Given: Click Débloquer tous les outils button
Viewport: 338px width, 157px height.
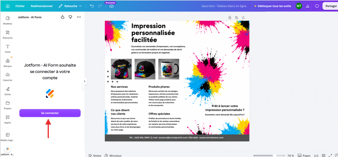Looking at the screenshot, I should (x=272, y=6).
